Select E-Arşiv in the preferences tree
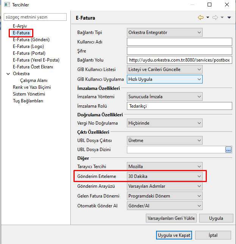236x244 pixels. click(20, 26)
